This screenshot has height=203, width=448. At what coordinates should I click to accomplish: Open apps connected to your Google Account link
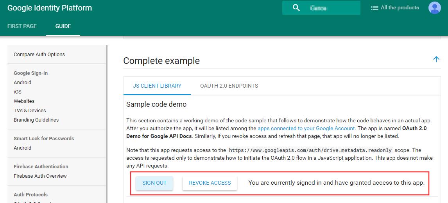click(x=306, y=129)
